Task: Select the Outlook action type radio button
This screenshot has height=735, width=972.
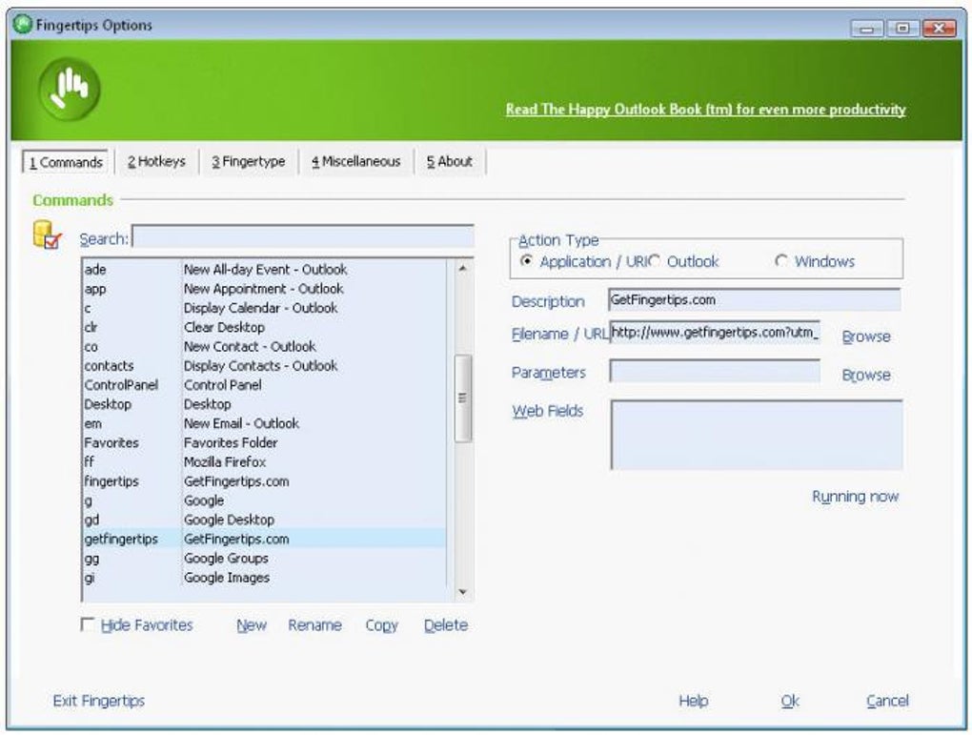Action: click(655, 261)
